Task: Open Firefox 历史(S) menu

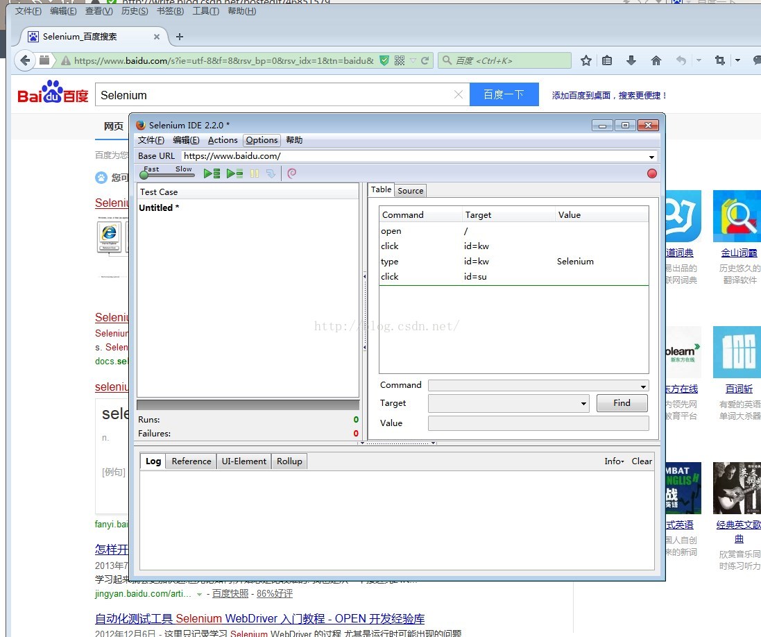Action: [135, 10]
